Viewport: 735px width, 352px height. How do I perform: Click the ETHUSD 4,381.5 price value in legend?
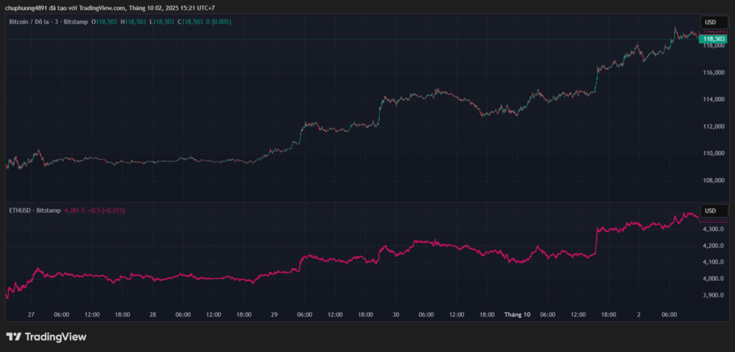75,210
